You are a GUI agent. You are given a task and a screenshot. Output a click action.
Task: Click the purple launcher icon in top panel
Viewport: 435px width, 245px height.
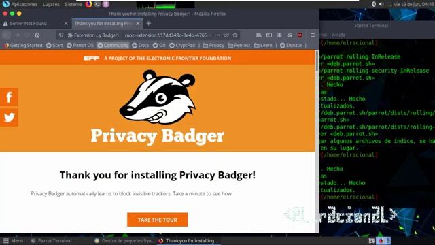106,4
